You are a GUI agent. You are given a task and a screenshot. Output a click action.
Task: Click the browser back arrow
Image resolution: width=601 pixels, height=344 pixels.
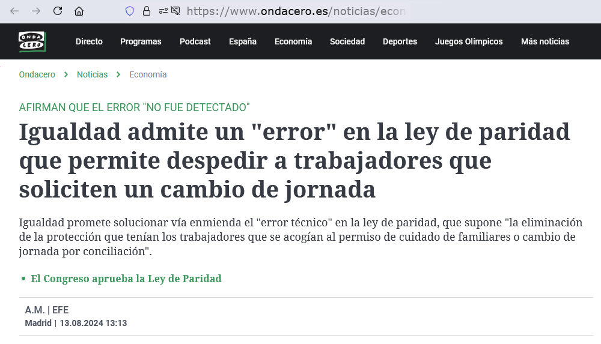tap(15, 11)
